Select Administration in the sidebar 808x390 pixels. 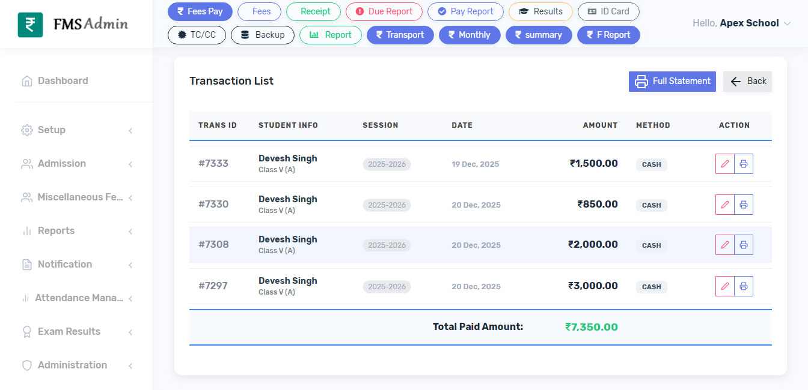click(x=76, y=365)
